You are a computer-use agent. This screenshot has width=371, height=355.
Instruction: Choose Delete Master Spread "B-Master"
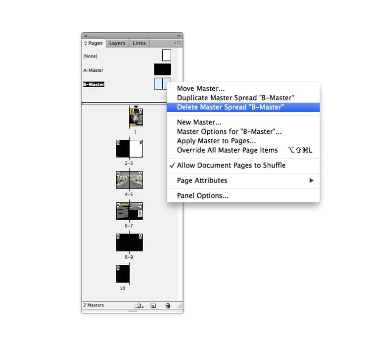[243, 107]
